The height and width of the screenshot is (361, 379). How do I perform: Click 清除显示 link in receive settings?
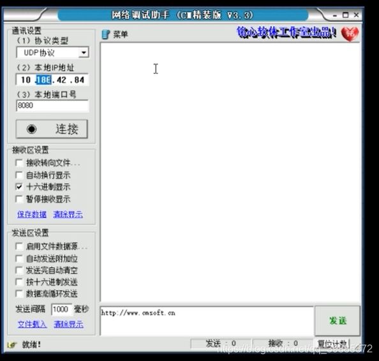click(x=68, y=214)
